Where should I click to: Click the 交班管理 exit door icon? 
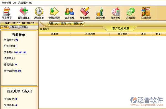click(x=146, y=11)
